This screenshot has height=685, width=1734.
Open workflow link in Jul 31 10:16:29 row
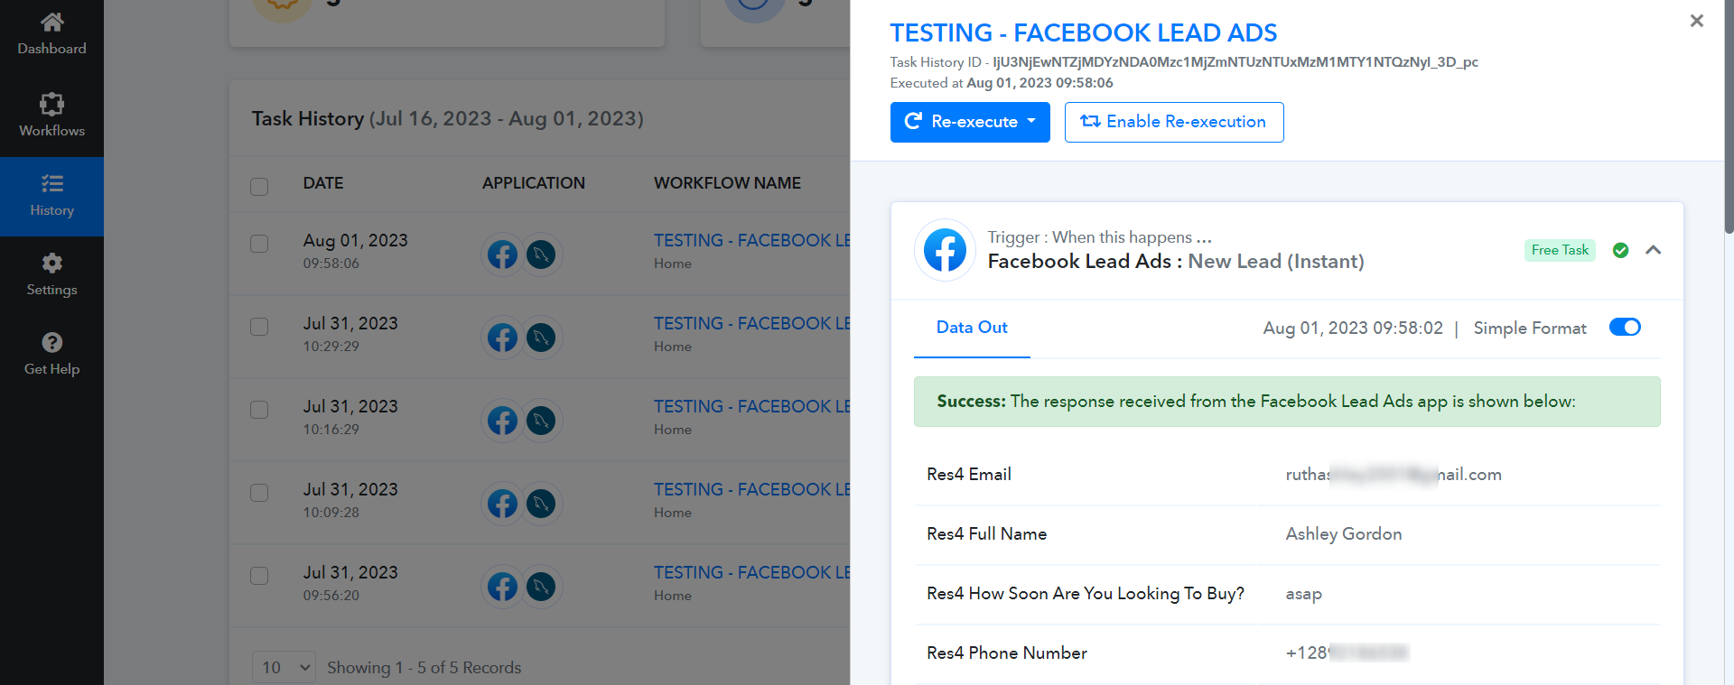click(x=751, y=406)
